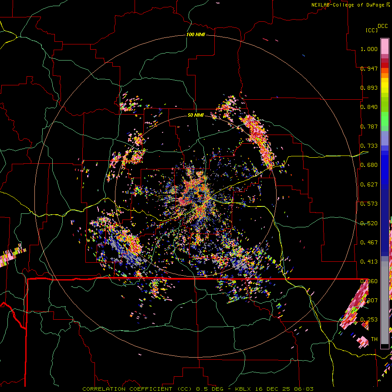This screenshot has height=392, width=392.
Task: Click the 1.000 value on color scale
Action: click(x=369, y=49)
